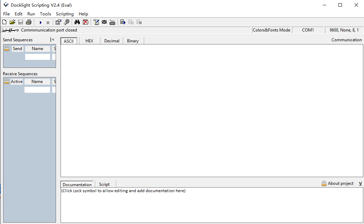Save project using the floppy disk icon
The width and height of the screenshot is (364, 224).
[x=21, y=22]
